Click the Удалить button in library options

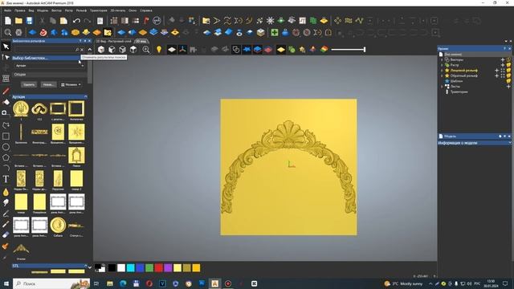coord(29,84)
